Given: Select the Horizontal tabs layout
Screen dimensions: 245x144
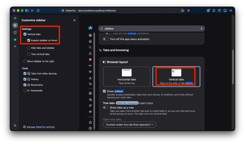Looking at the screenshot, I should pos(127,77).
